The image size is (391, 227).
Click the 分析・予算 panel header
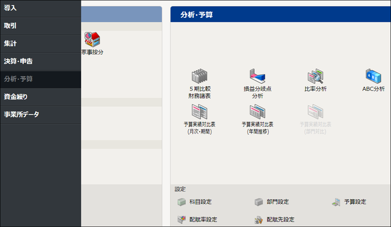point(280,15)
